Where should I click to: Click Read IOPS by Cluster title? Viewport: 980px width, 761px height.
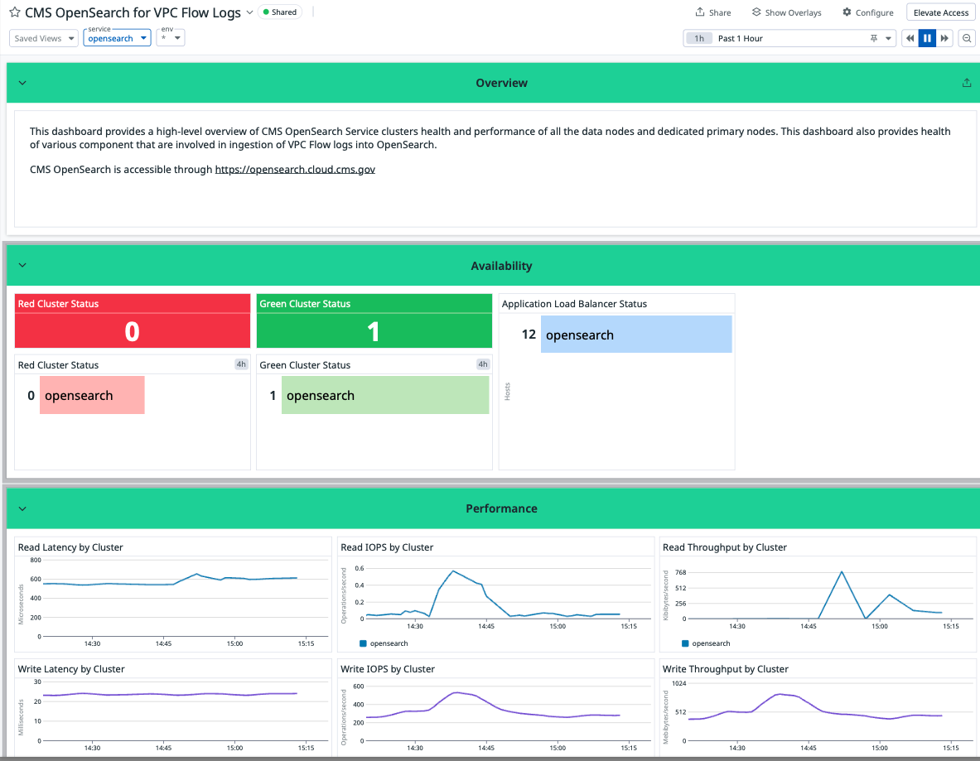[x=386, y=547]
